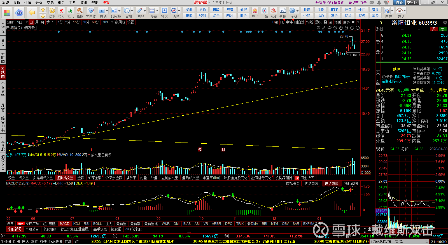Viewport: 448px width, 245px height.
Task: Expand the 全球 global markets dropdown arrow
Action: coord(297,11)
